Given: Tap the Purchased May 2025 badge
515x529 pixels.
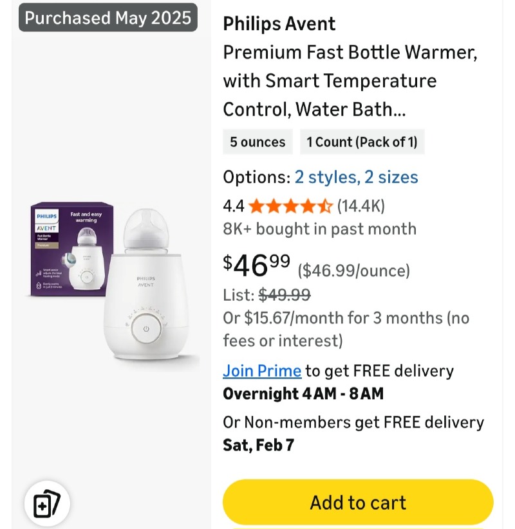Looking at the screenshot, I should pyautogui.click(x=108, y=17).
